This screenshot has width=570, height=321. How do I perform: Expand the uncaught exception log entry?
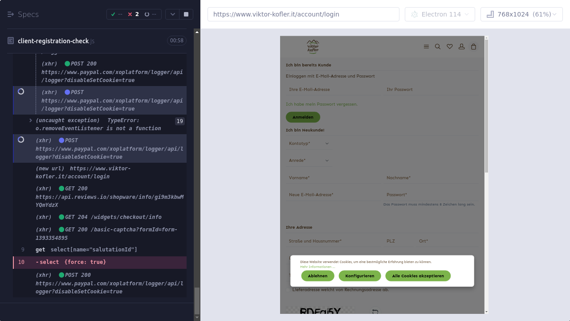pyautogui.click(x=31, y=120)
